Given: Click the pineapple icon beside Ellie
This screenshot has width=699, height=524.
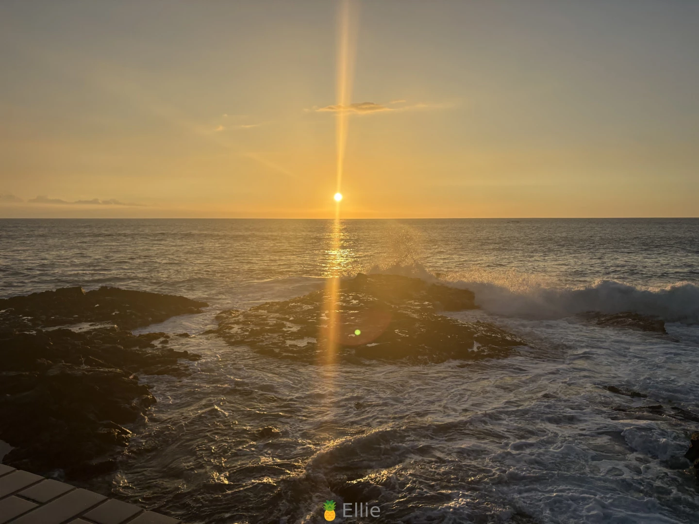Looking at the screenshot, I should coord(330,510).
